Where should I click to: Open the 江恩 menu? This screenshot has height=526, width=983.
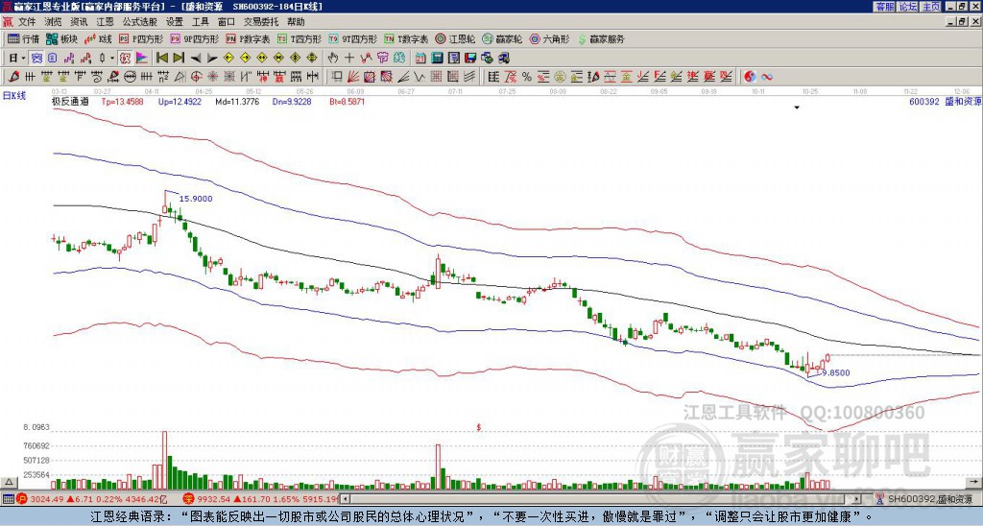coord(105,22)
